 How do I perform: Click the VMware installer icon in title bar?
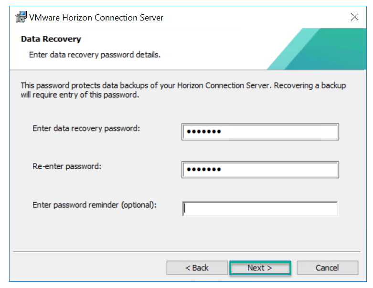21,18
